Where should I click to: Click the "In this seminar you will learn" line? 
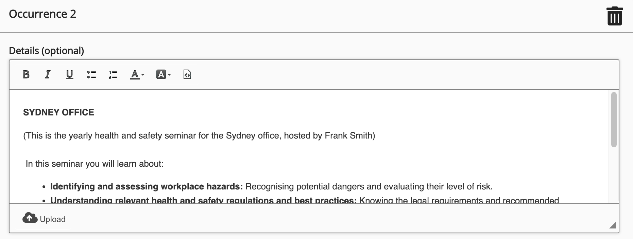tap(95, 164)
